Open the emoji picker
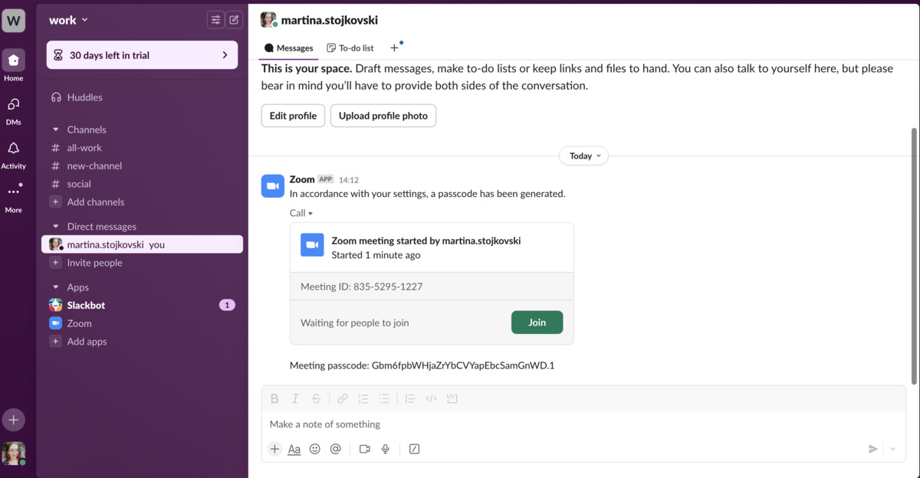Viewport: 920px width, 478px height. [314, 449]
